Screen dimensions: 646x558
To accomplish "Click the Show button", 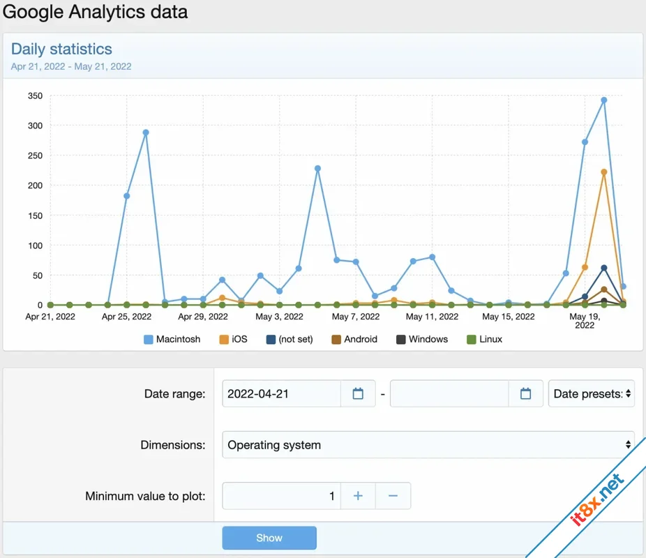I will (269, 538).
